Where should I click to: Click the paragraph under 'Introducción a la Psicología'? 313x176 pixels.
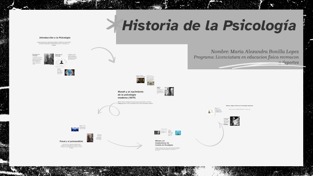pyautogui.click(x=54, y=44)
